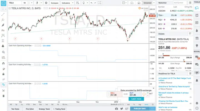
Task: Share chart on Twitter
Action: pos(122,109)
